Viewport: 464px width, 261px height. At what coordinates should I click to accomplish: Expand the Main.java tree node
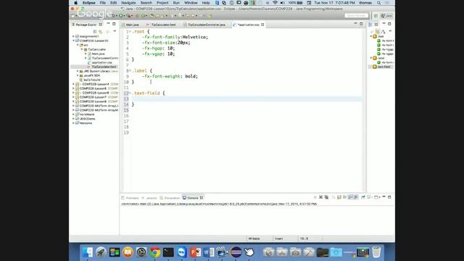[x=86, y=54]
